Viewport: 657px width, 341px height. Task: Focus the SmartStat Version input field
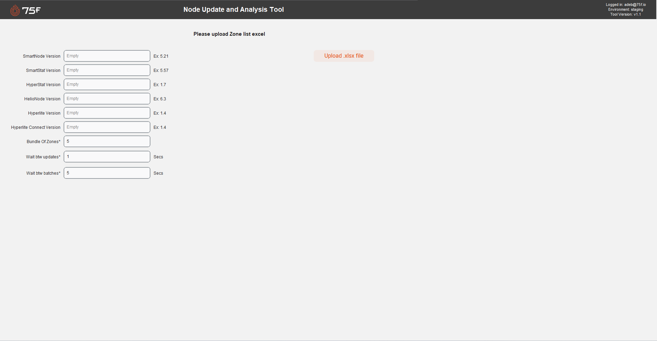(107, 70)
